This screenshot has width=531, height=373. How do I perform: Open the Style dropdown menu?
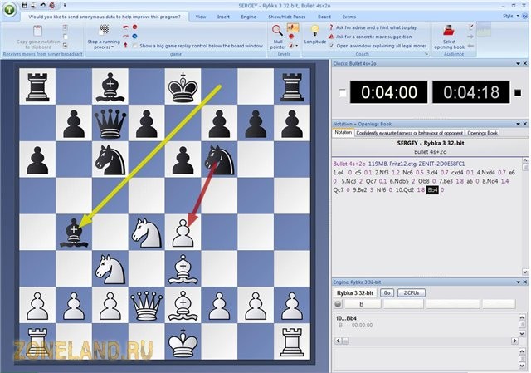coord(511,16)
